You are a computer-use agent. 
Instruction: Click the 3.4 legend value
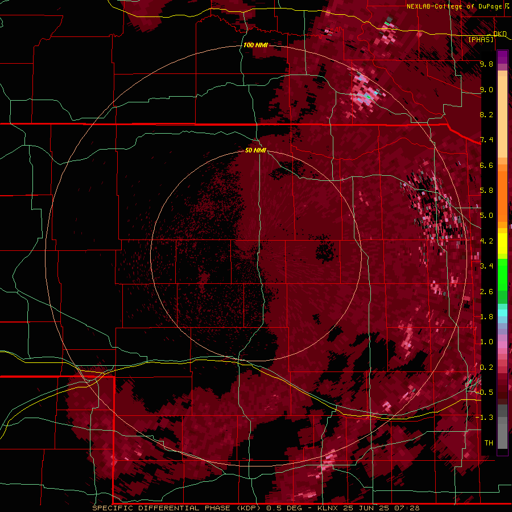tap(486, 266)
